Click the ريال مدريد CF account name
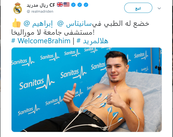The image size is (173, 137). (x=41, y=5)
